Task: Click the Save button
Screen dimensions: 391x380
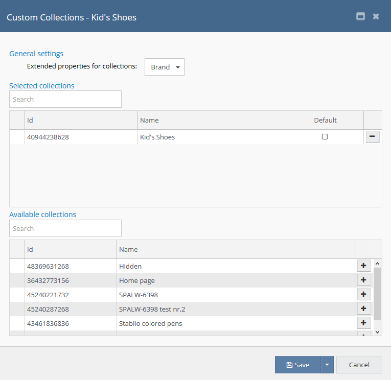Action: (x=297, y=365)
